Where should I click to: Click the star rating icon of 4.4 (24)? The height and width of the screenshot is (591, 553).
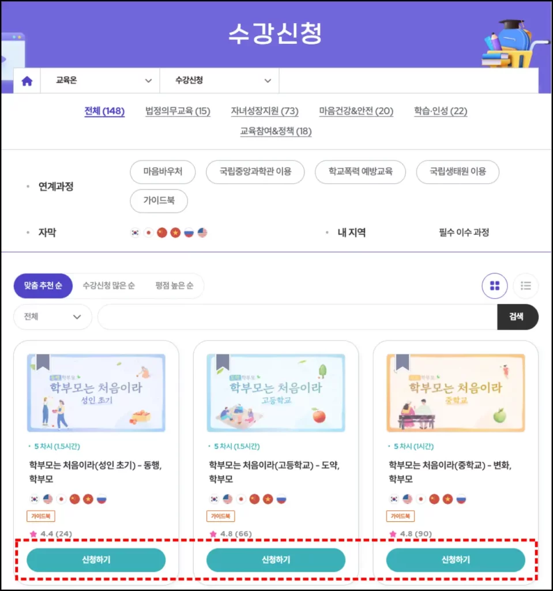coord(33,534)
